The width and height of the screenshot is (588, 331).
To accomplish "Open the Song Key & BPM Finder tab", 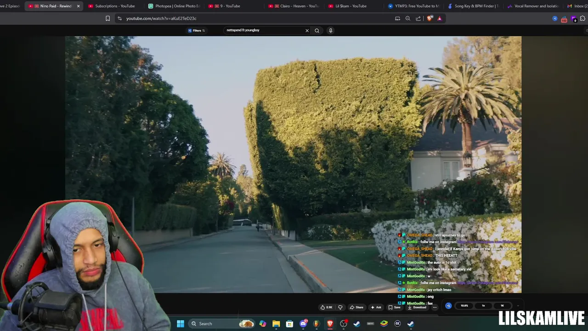I will [473, 6].
